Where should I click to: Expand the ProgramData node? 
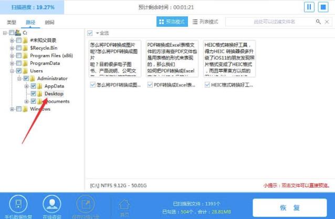pos(12,63)
